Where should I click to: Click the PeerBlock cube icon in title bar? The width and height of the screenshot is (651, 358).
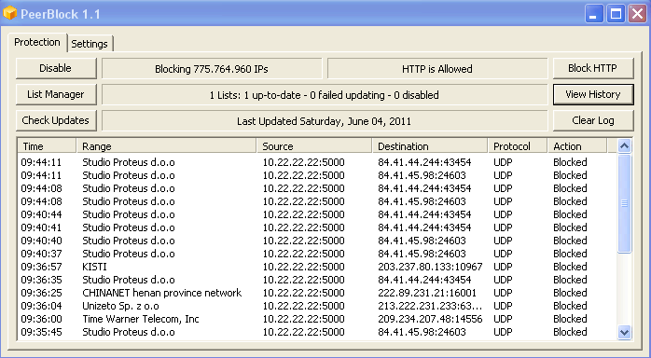(9, 13)
